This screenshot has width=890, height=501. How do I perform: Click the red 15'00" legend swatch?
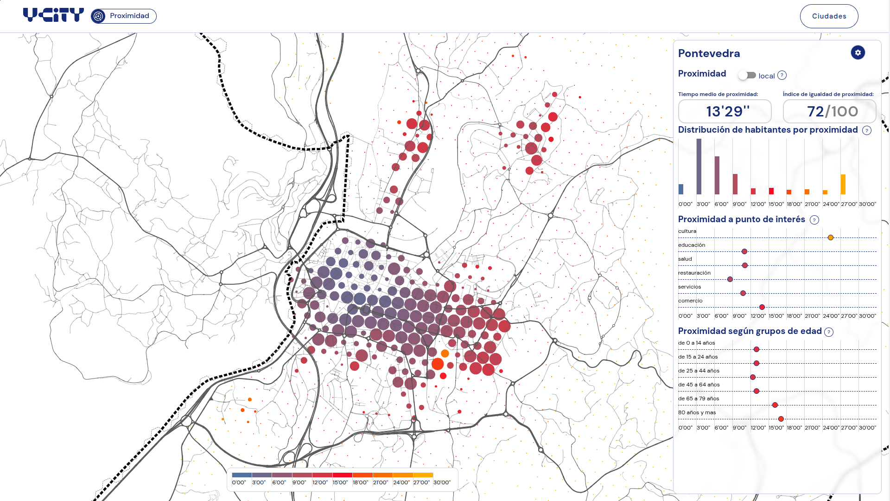pos(342,475)
